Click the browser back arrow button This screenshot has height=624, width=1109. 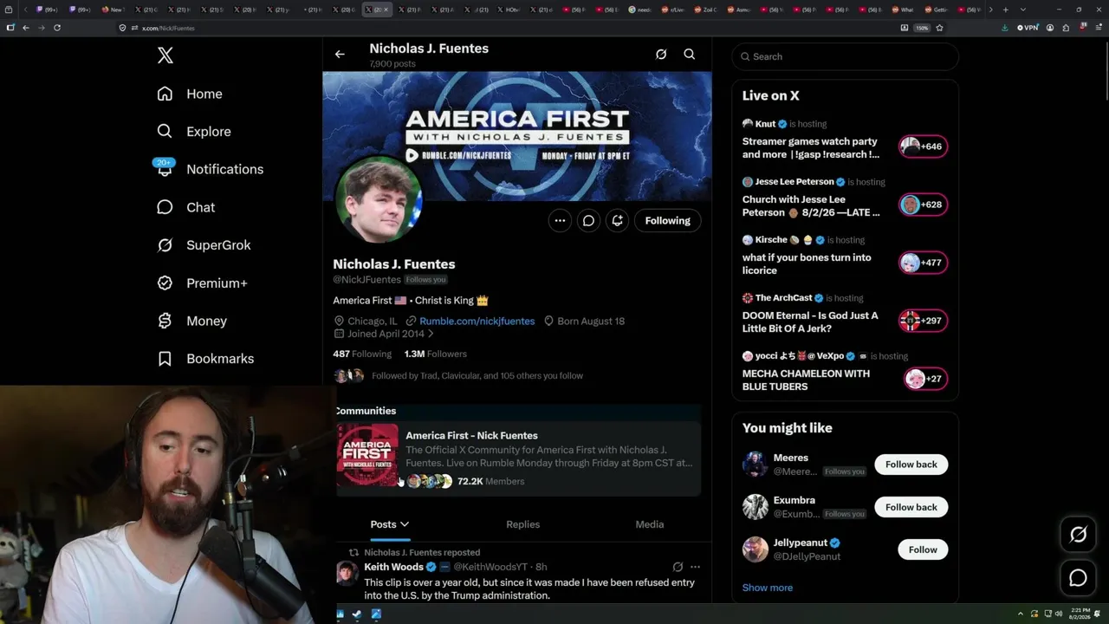point(26,28)
